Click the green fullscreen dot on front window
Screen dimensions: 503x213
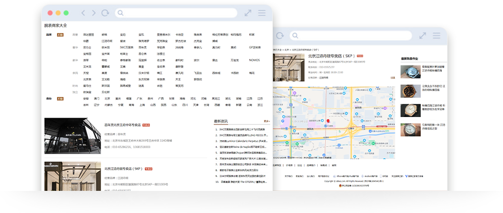pyautogui.click(x=66, y=13)
